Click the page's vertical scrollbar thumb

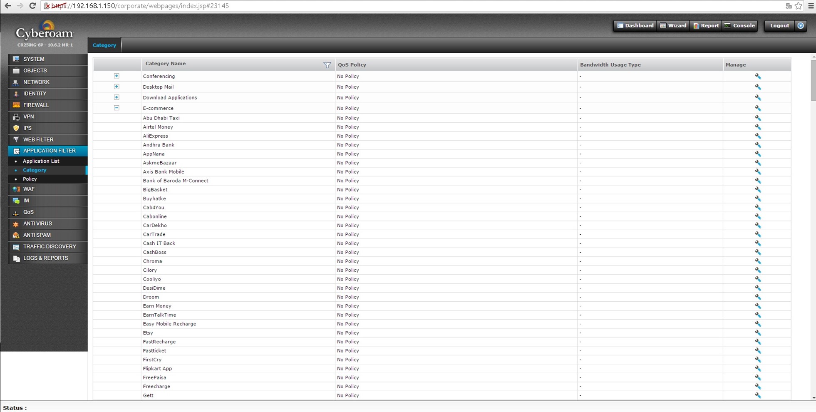click(814, 80)
